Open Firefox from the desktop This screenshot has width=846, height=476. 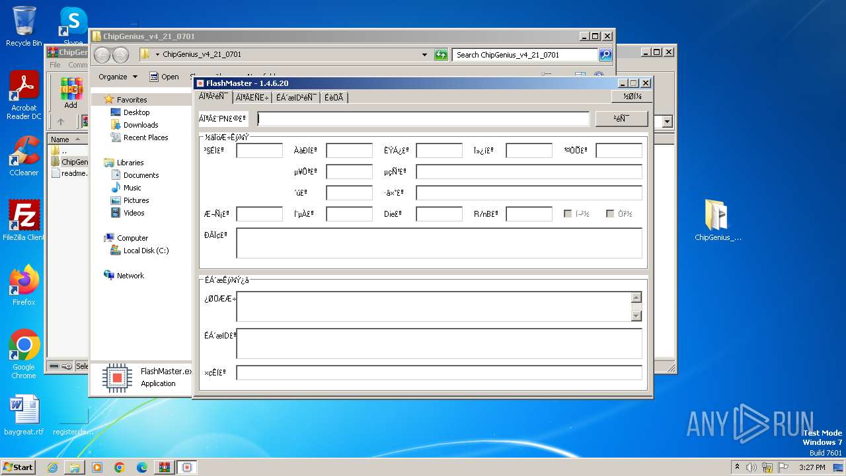(24, 285)
